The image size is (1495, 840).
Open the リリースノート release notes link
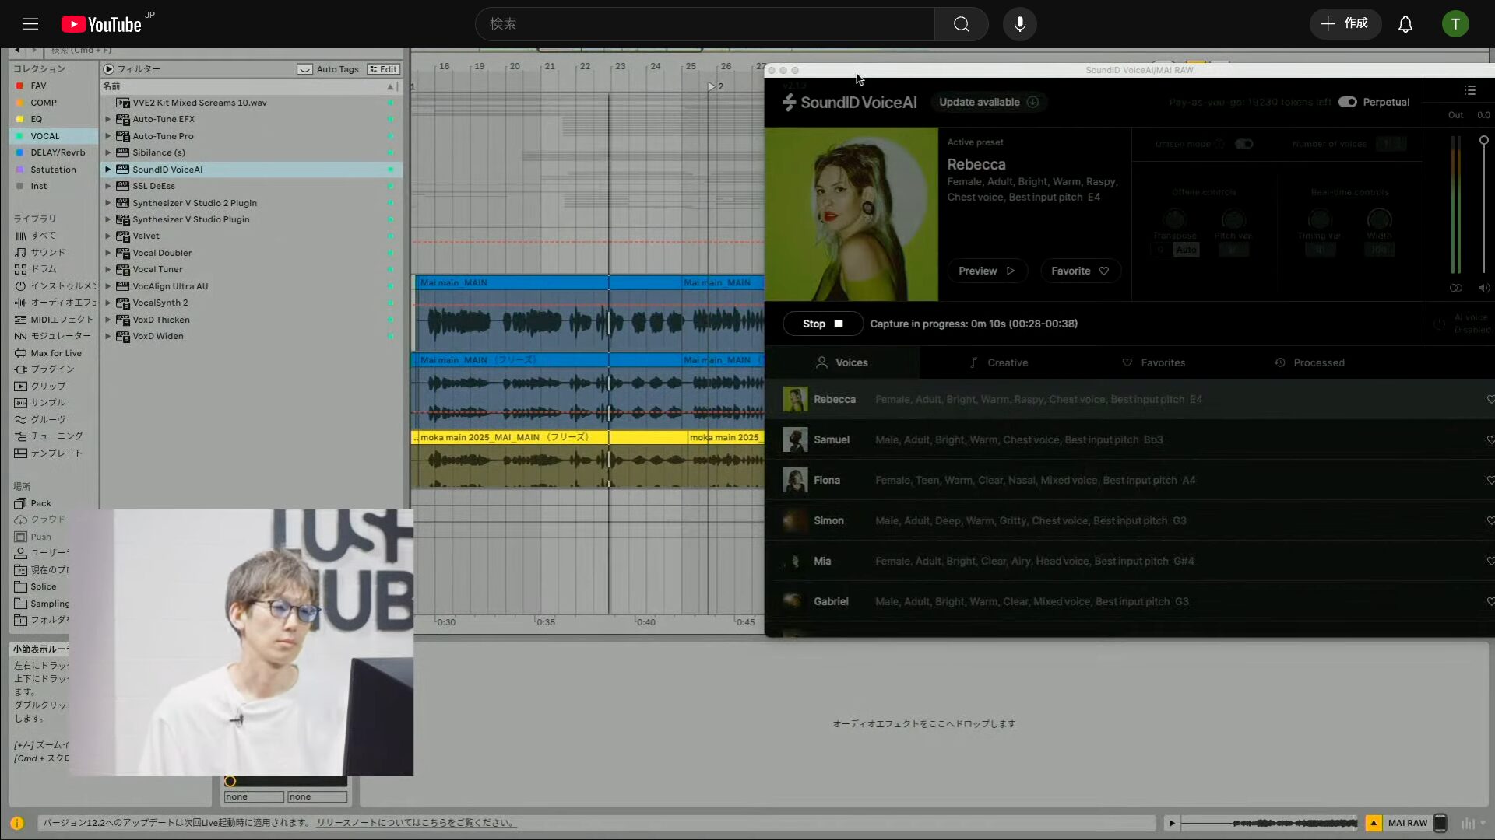[x=416, y=823]
